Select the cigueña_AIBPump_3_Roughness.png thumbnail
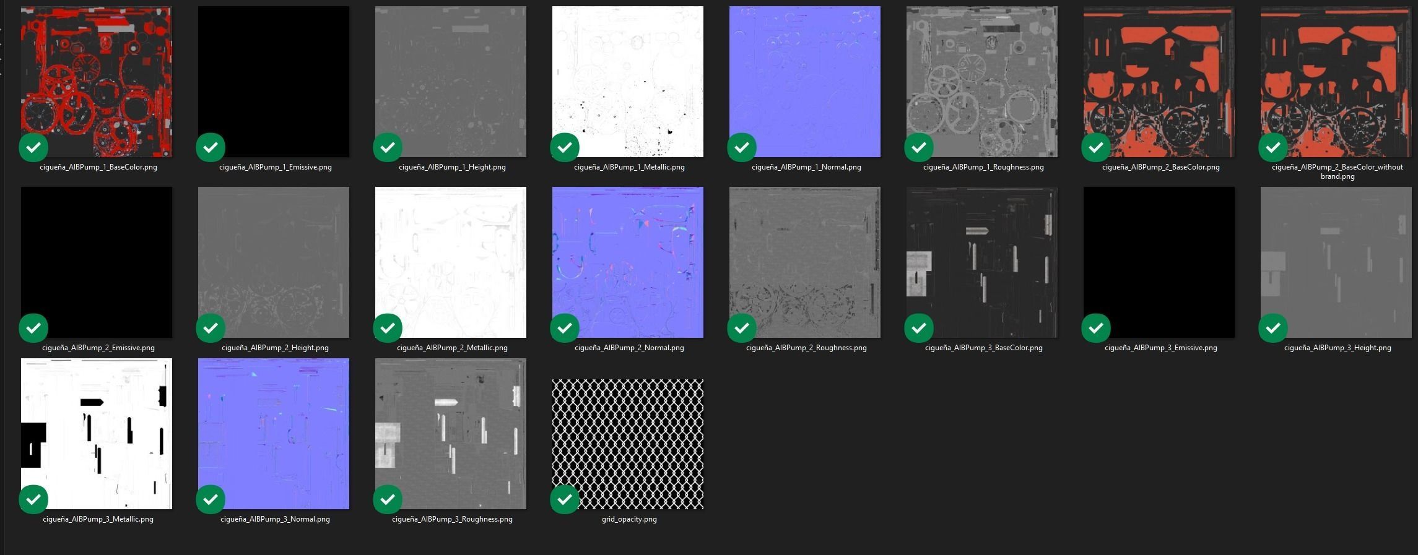 450,434
